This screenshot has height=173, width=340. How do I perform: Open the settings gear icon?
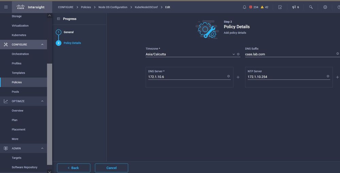(325, 7)
